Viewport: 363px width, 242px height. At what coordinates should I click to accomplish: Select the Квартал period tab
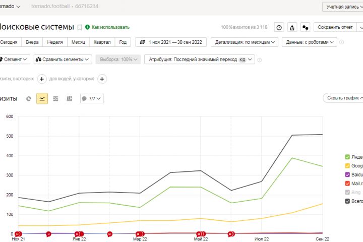point(102,42)
